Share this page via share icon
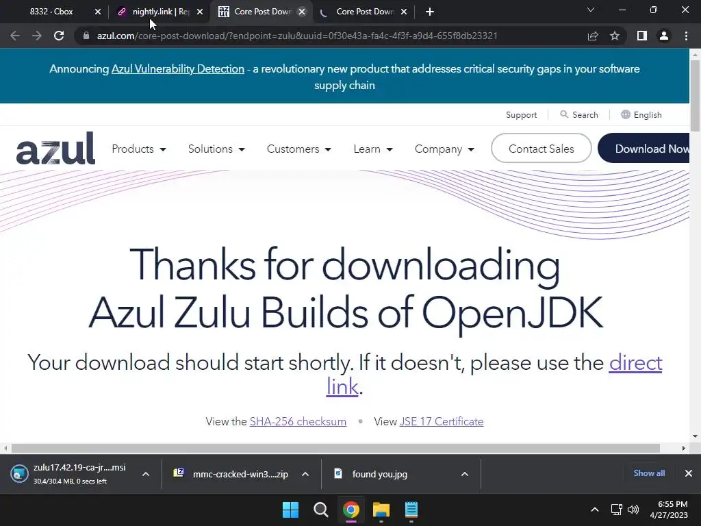The width and height of the screenshot is (701, 526). [593, 36]
